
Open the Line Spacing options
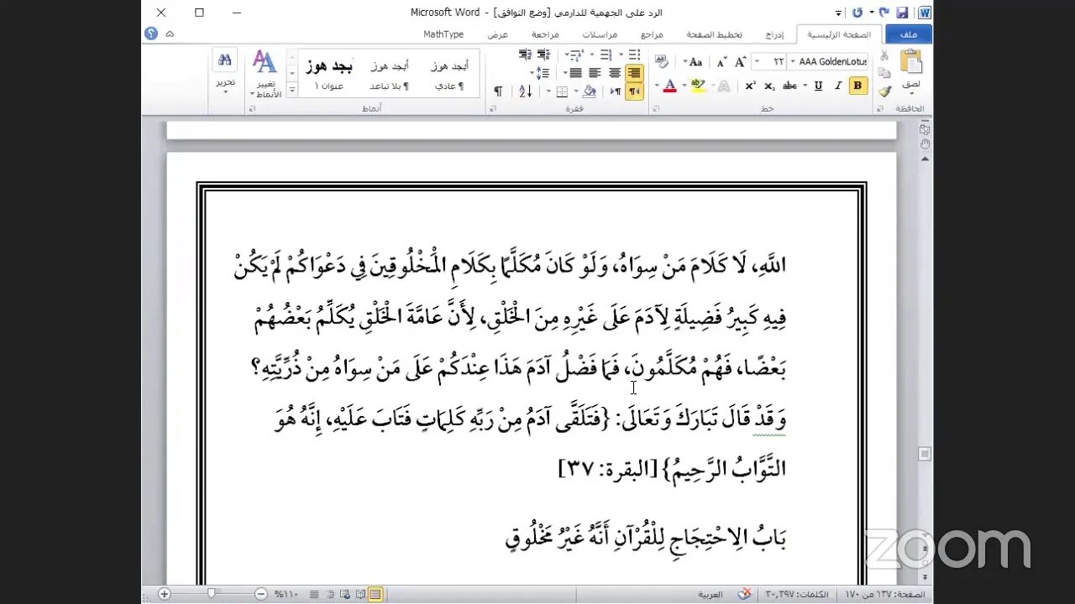[541, 73]
